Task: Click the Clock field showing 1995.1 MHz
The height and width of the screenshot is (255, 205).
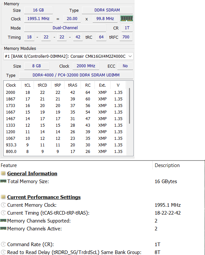Action: [38, 18]
